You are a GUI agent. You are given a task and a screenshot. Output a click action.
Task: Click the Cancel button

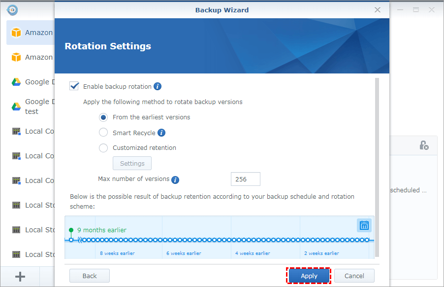tap(354, 276)
